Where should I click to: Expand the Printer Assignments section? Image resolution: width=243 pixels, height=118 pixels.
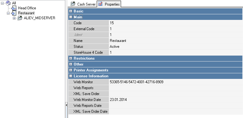71,70
